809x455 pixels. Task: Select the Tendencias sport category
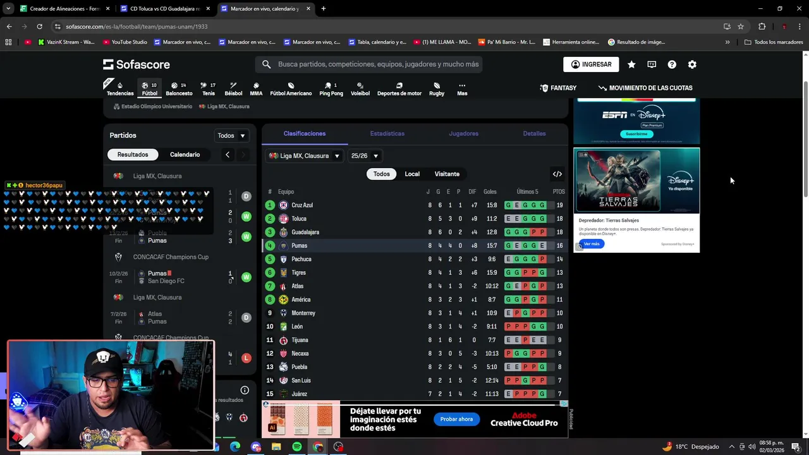120,89
